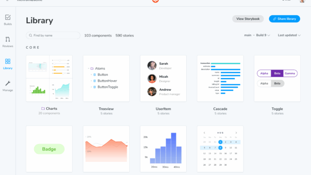Click Micah's avatar in UserItem card
The image size is (311, 175).
[152, 79]
